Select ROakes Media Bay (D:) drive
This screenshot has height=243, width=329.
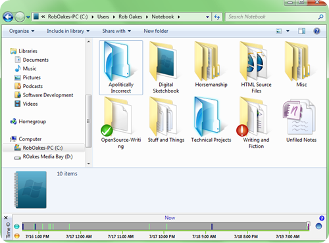tap(43, 157)
